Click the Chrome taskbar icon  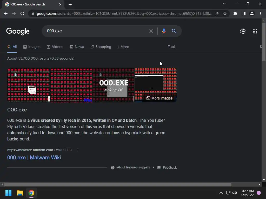[31, 193]
